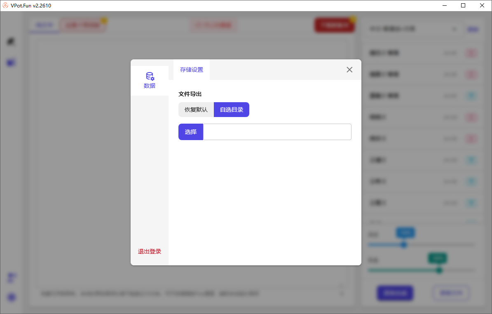Click the green slider handle in background panel
This screenshot has height=314, width=492.
(439, 270)
